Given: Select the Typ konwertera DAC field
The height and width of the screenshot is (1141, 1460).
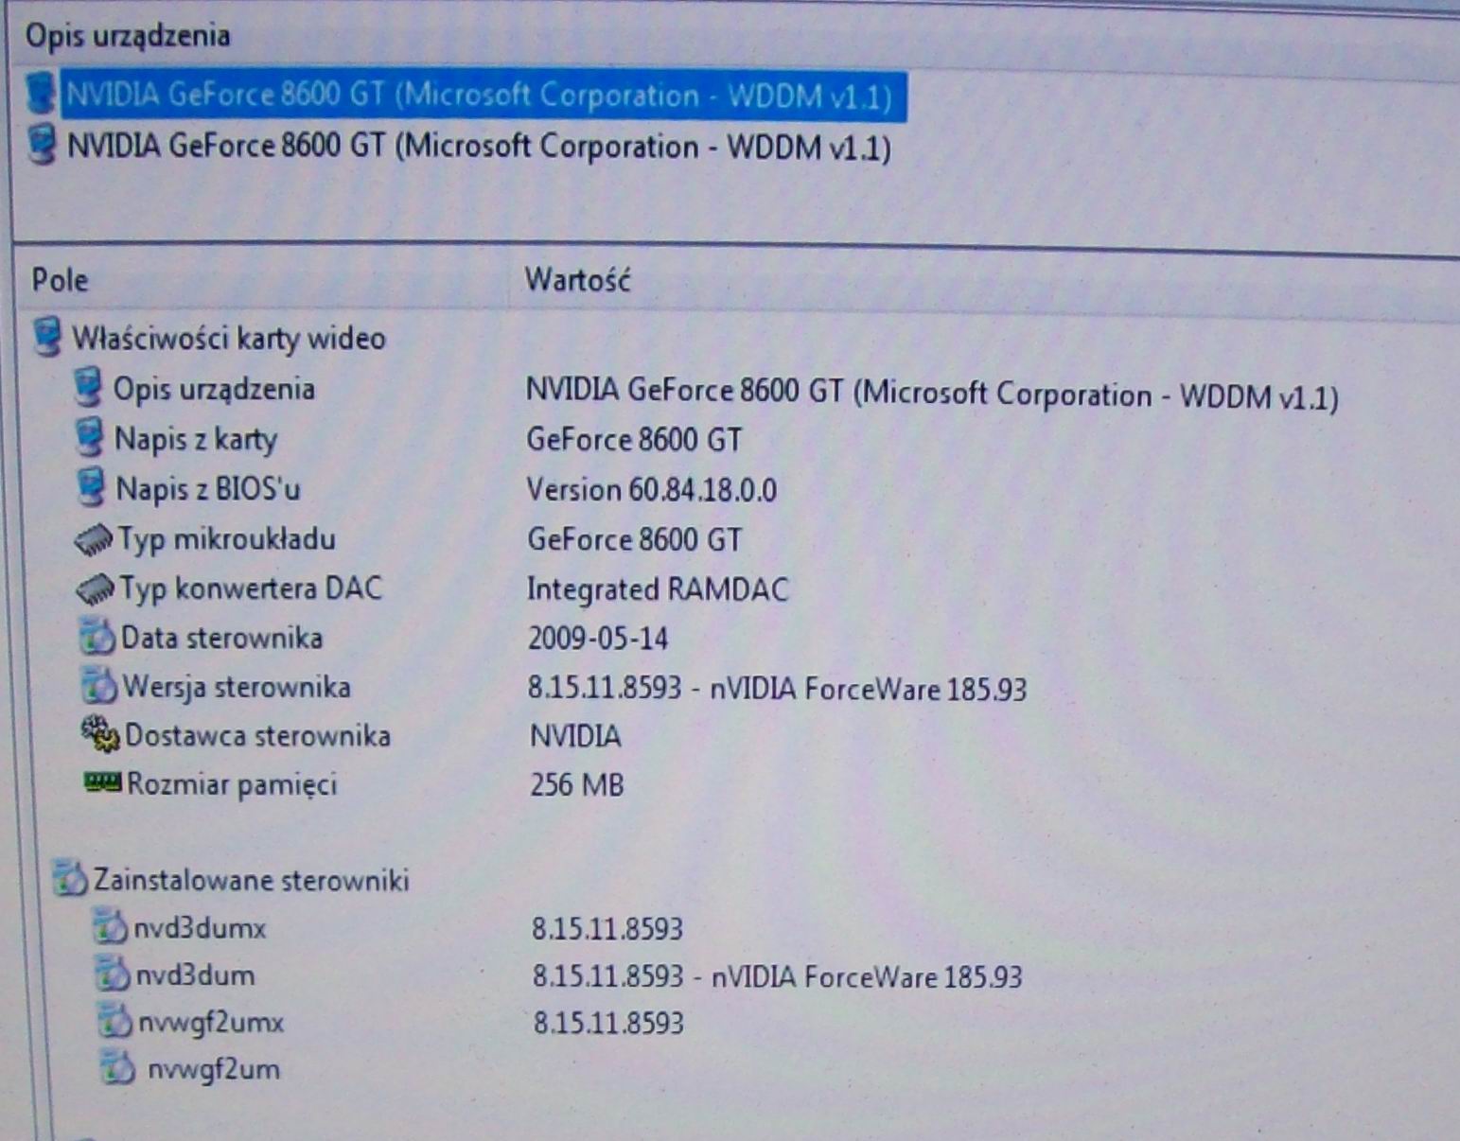Looking at the screenshot, I should coord(251,588).
